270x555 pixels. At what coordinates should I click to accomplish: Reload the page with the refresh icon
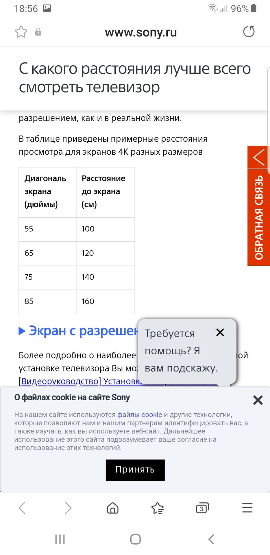(x=249, y=32)
